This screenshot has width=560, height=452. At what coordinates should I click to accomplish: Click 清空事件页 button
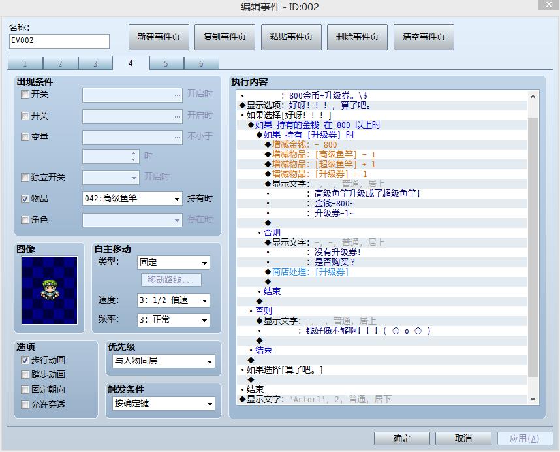point(424,37)
